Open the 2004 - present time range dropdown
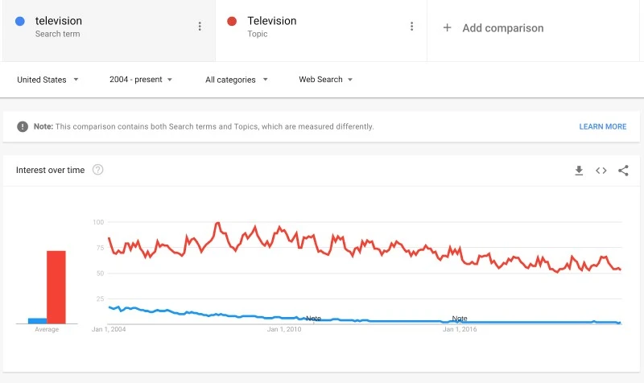 click(x=141, y=80)
